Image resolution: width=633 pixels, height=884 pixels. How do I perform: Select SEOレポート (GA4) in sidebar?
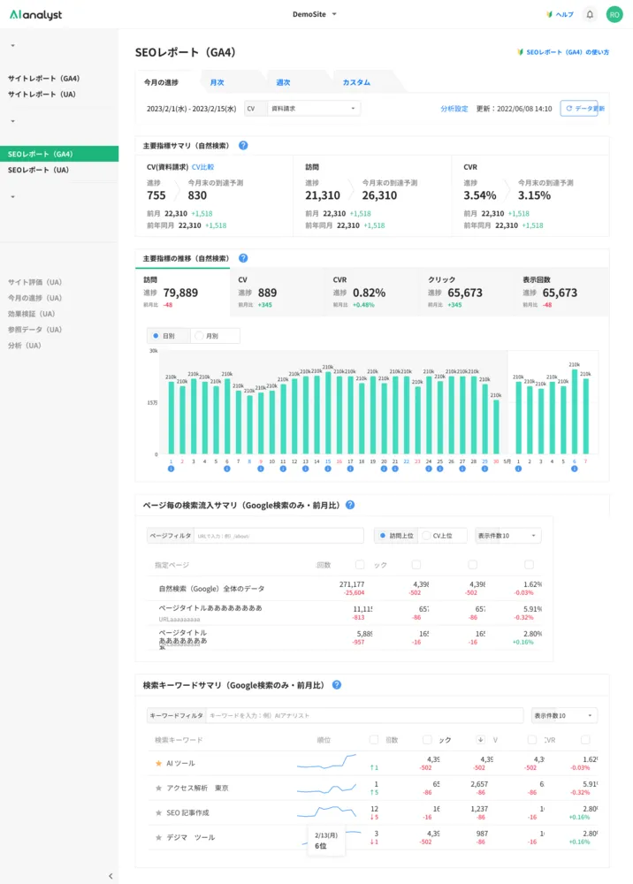(59, 154)
